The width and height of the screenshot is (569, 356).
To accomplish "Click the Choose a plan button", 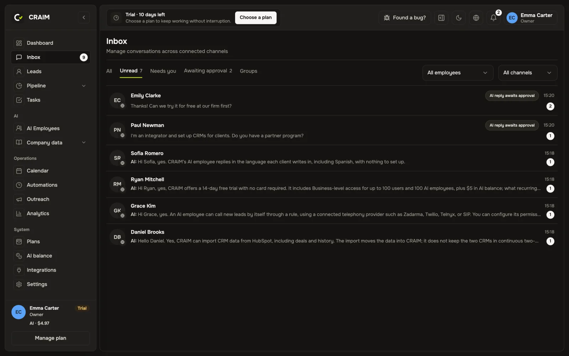I will click(256, 17).
